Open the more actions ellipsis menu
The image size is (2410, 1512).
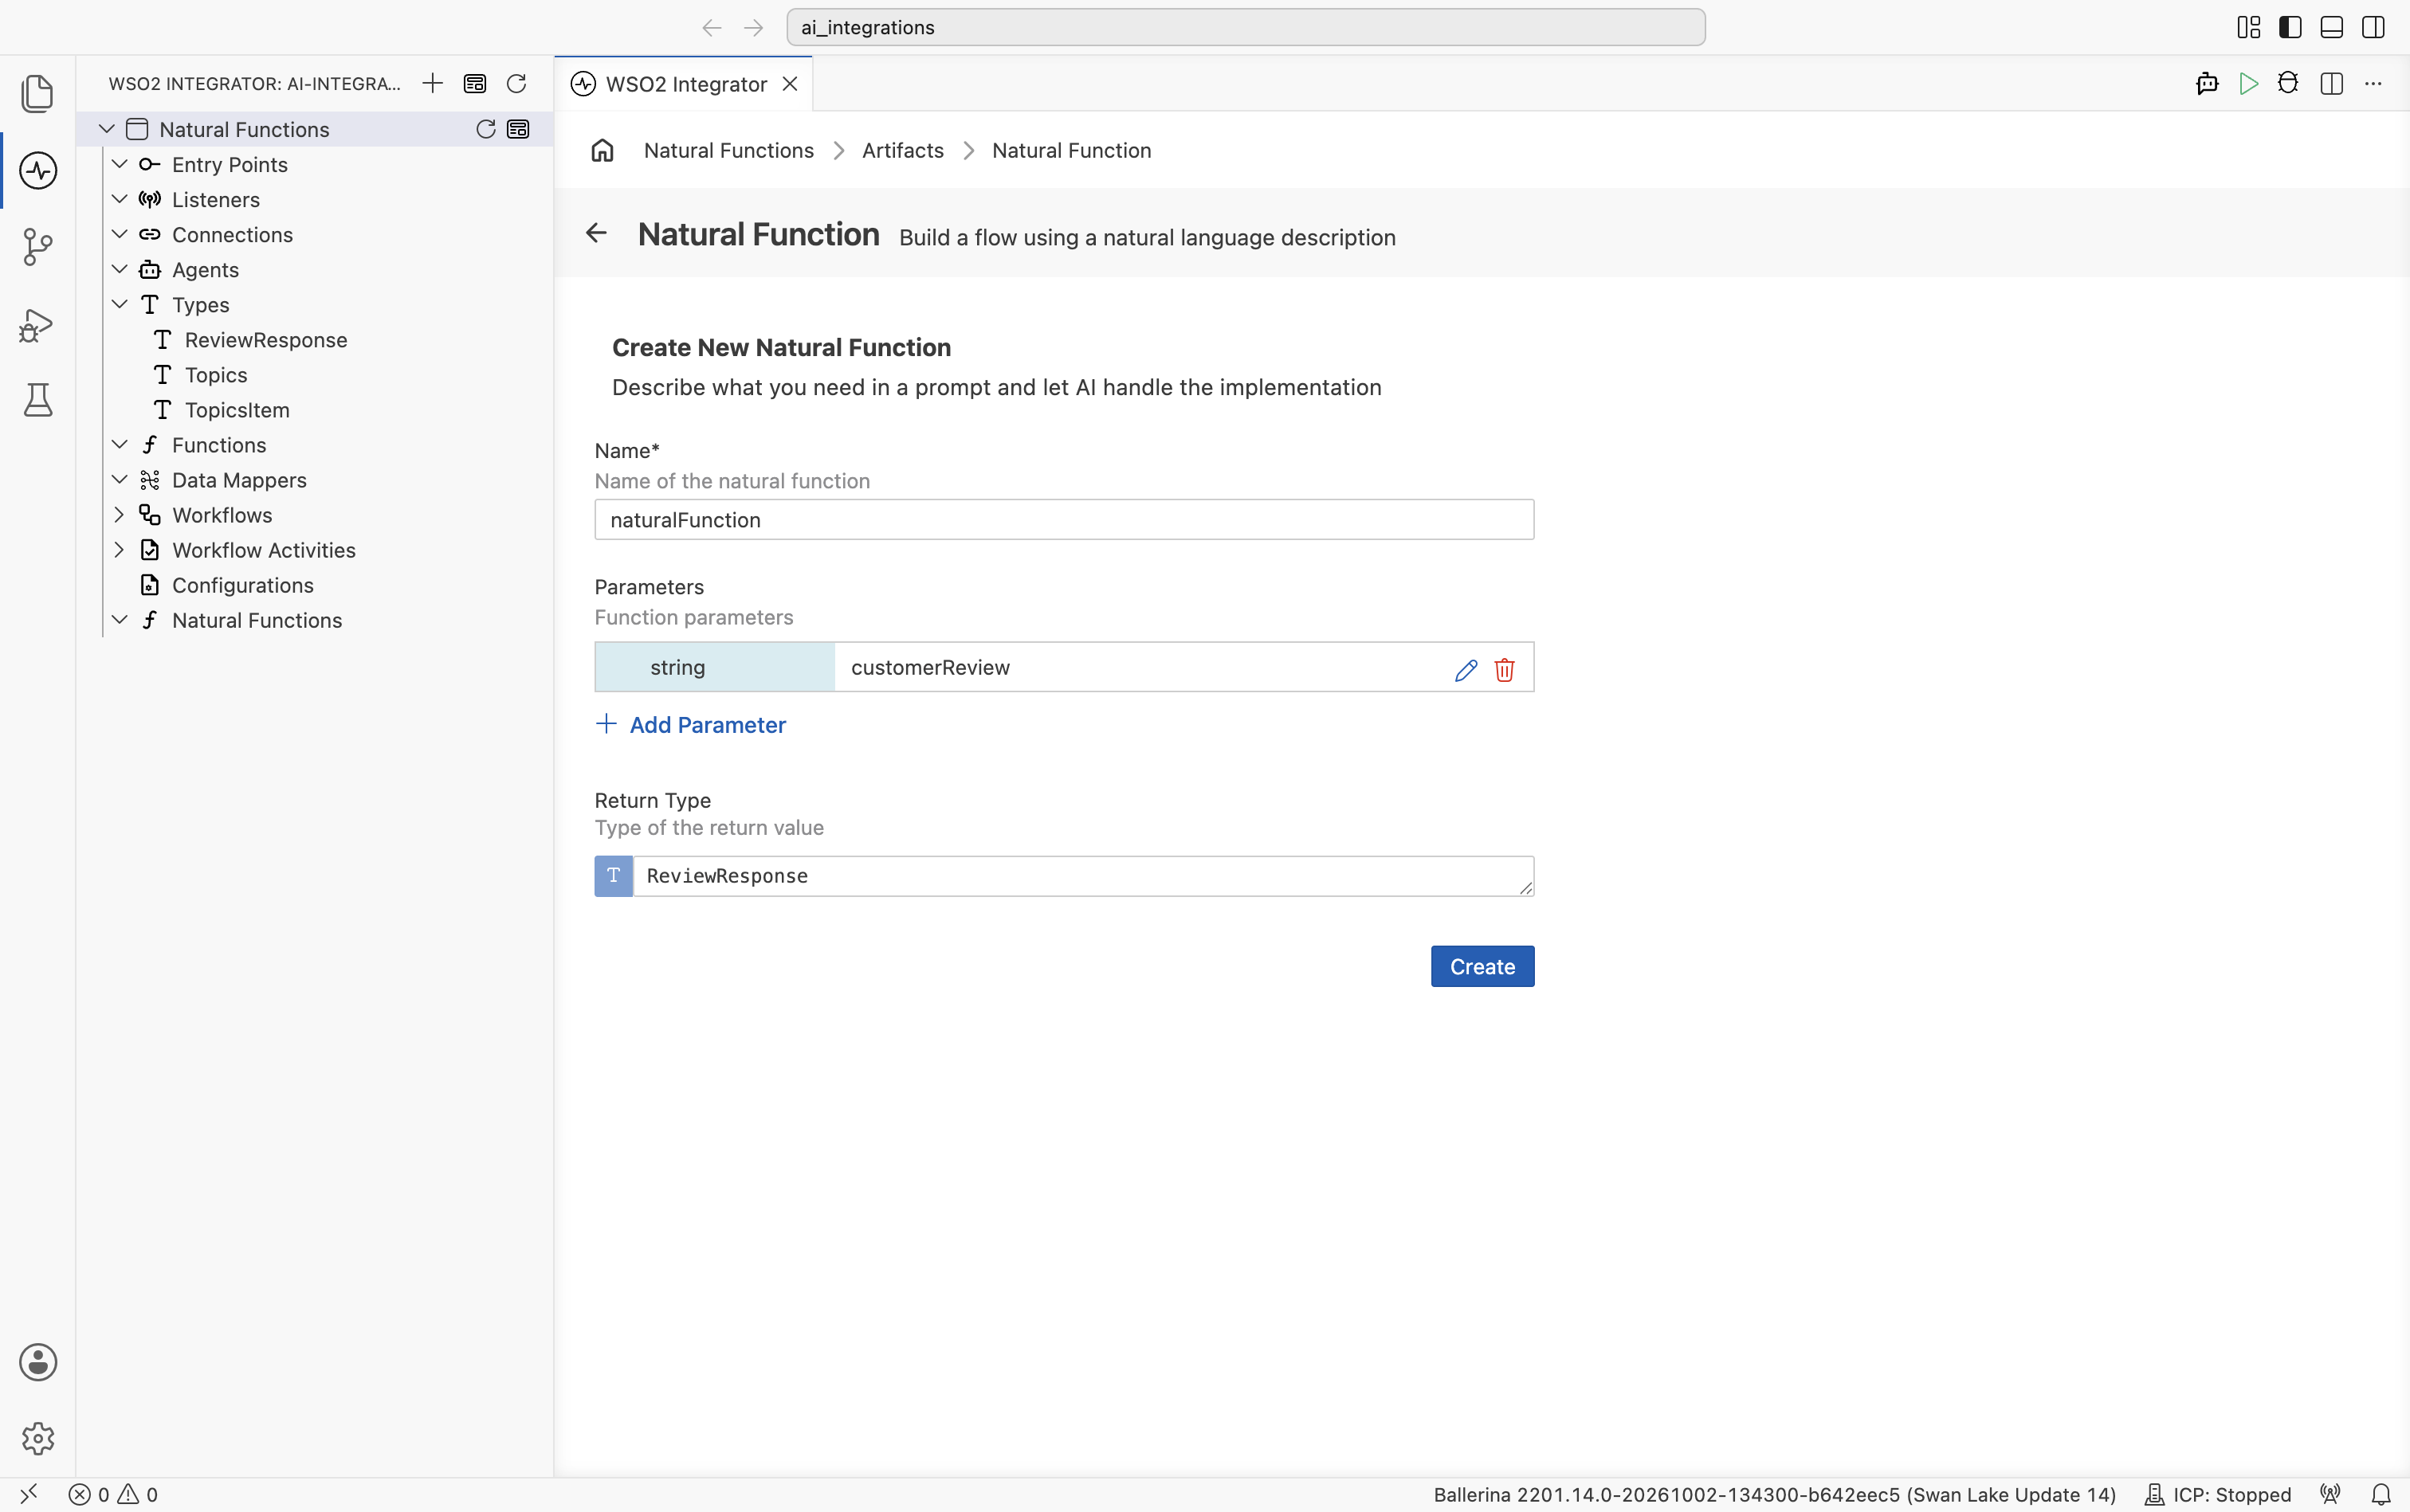click(x=2373, y=83)
